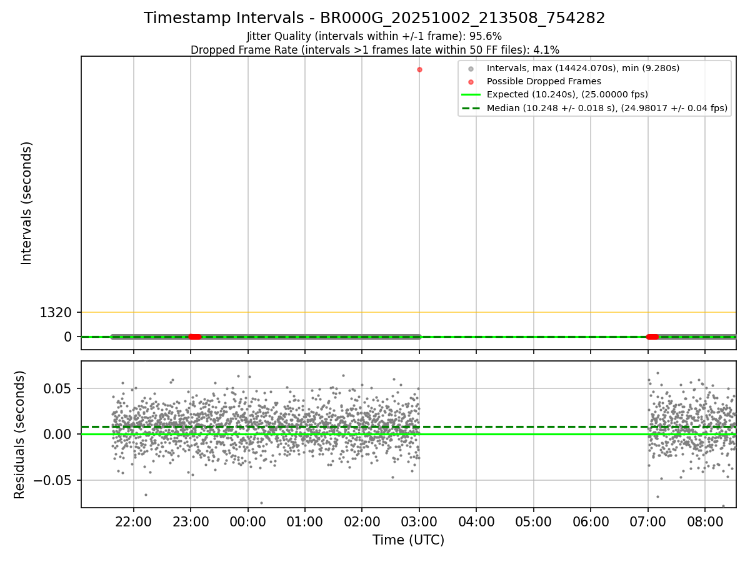This screenshot has width=750, height=562.
Task: Click the 'Residuals (seconds)' y-axis label
Action: click(20, 435)
